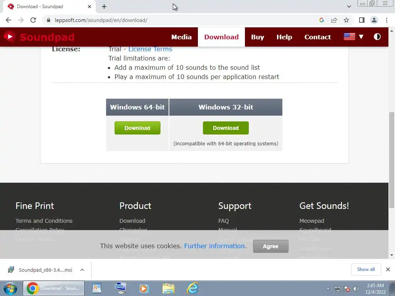Open the Contact page

[x=318, y=37]
